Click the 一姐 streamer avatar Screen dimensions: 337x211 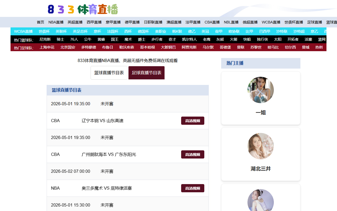pyautogui.click(x=261, y=90)
